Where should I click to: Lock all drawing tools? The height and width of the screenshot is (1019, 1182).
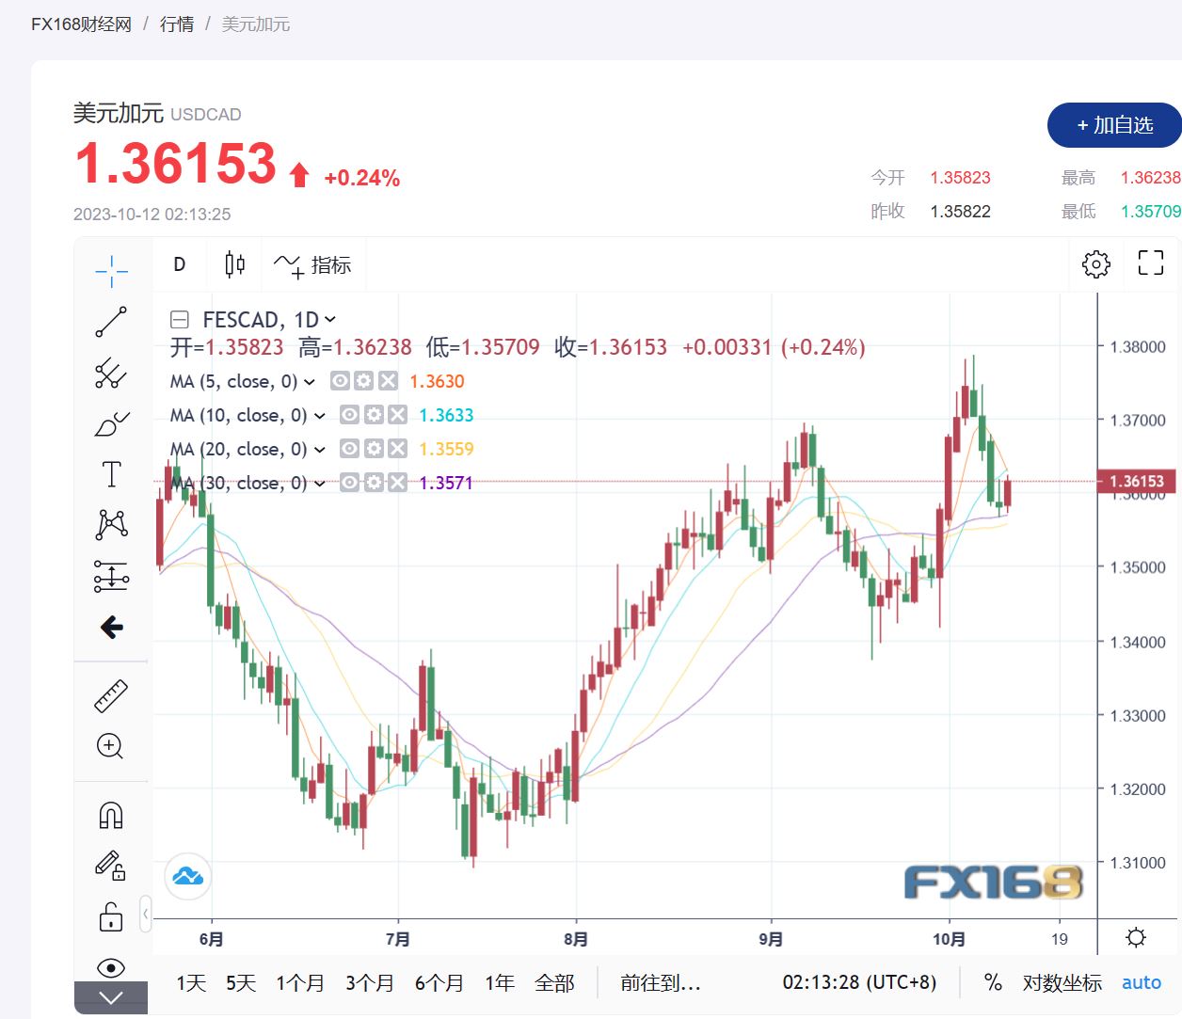(111, 916)
